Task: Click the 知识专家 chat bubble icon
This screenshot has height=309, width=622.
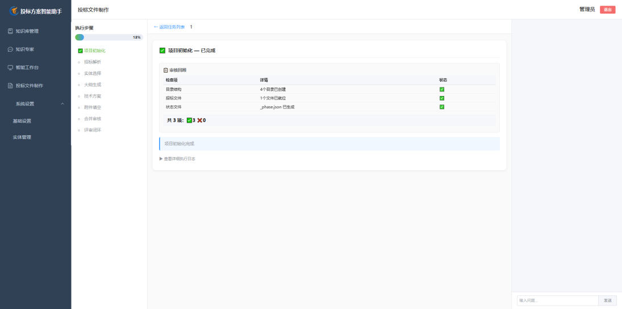Action: (10, 49)
